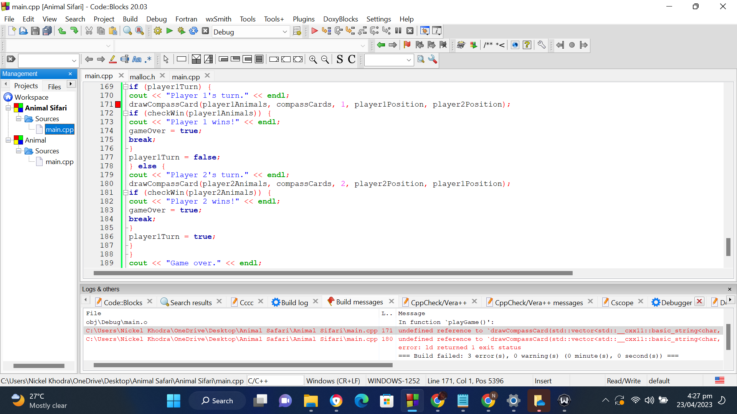The width and height of the screenshot is (737, 414).
Task: Toggle the breakpoint on line 171
Action: coord(118,104)
